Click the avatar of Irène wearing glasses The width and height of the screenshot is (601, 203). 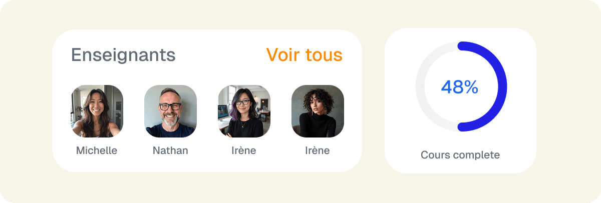click(244, 111)
